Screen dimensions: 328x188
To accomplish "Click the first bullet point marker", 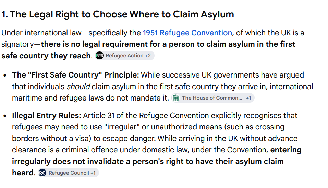I will (x=5, y=75).
